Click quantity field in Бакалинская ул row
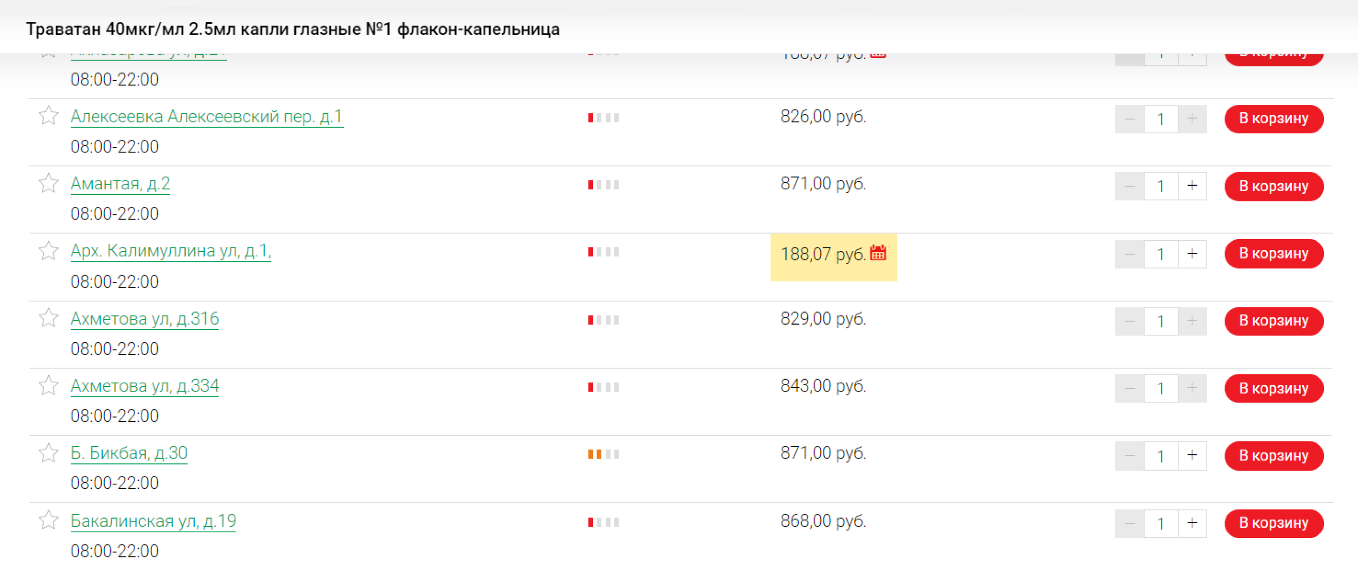The width and height of the screenshot is (1358, 582). [1161, 523]
